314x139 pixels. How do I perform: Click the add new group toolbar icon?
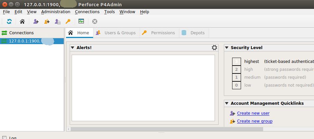47,21
